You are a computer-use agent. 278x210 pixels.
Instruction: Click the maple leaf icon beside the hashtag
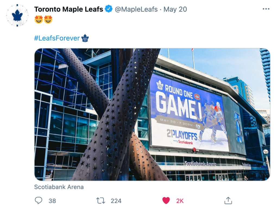[85, 38]
